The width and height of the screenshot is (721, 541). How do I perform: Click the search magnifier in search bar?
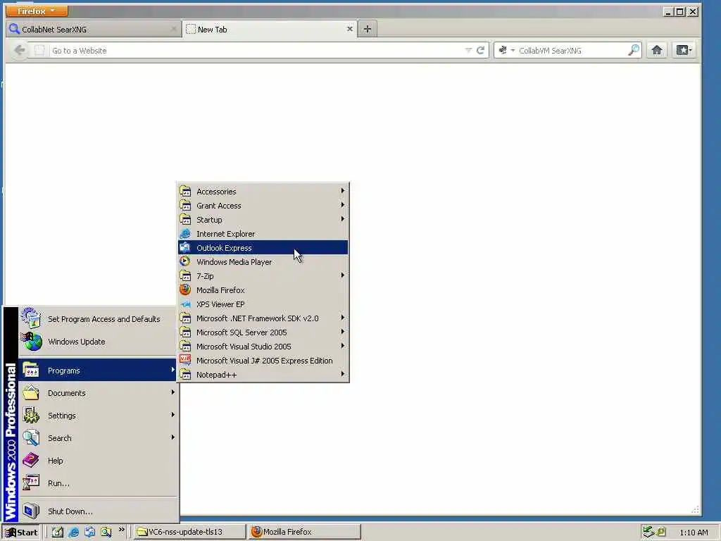[x=634, y=50]
